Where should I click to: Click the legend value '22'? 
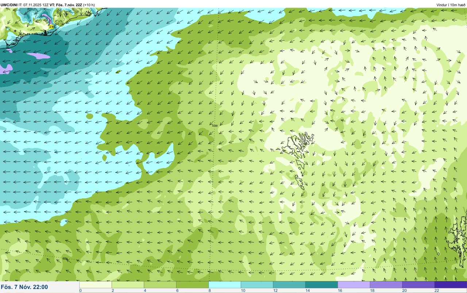437,290
